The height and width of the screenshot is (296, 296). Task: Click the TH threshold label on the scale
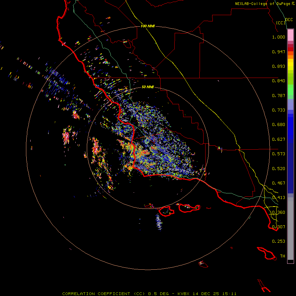pyautogui.click(x=283, y=256)
